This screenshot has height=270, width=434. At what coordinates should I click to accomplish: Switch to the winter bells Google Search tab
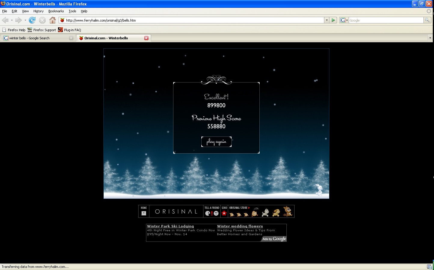point(38,38)
